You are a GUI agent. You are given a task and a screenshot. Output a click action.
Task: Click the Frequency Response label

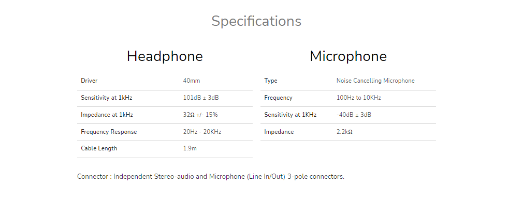pos(109,132)
